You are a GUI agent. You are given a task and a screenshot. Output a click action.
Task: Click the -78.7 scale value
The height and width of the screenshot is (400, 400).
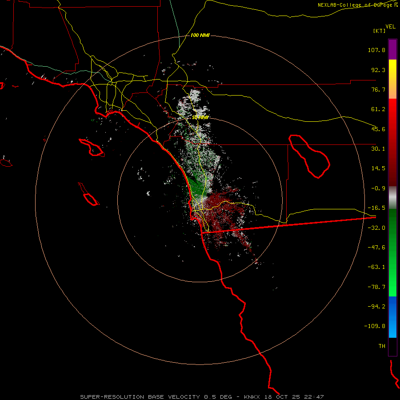pyautogui.click(x=376, y=287)
